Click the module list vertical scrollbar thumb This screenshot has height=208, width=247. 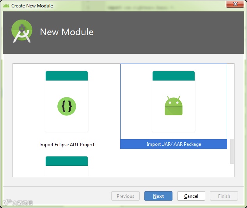click(232, 151)
